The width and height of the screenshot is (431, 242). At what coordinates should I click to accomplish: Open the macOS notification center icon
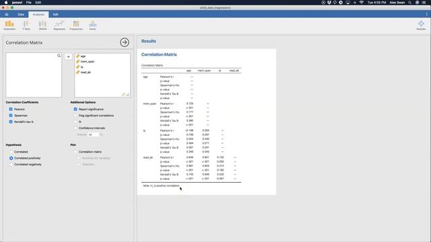click(x=424, y=3)
